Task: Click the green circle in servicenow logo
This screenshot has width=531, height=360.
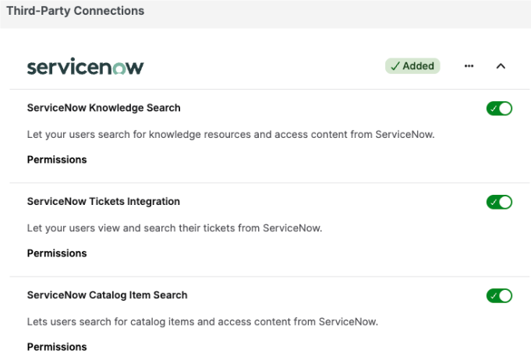Action: pos(119,69)
